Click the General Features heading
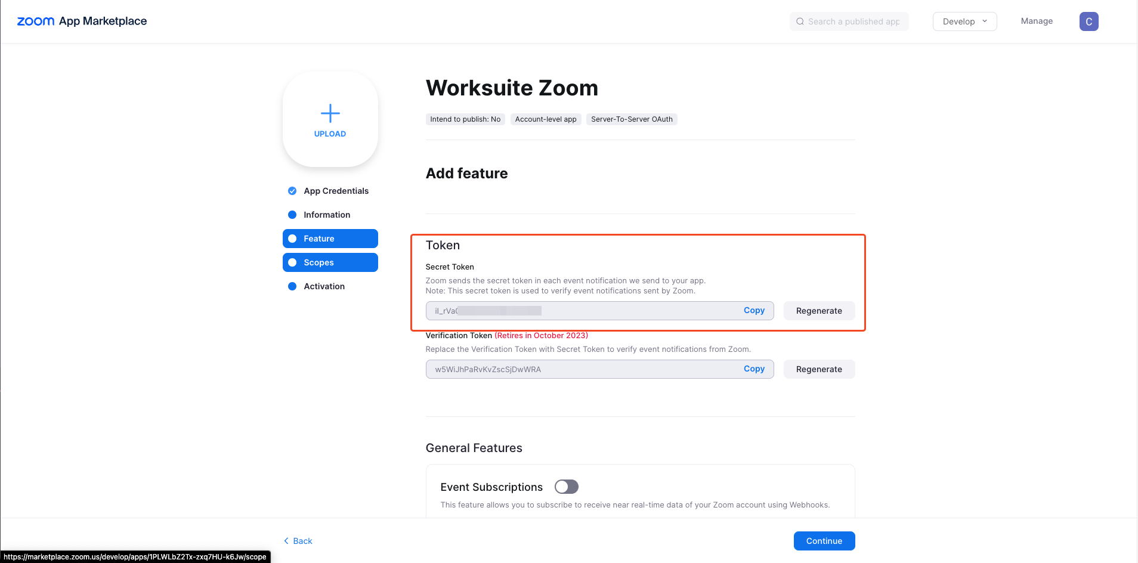 474,448
